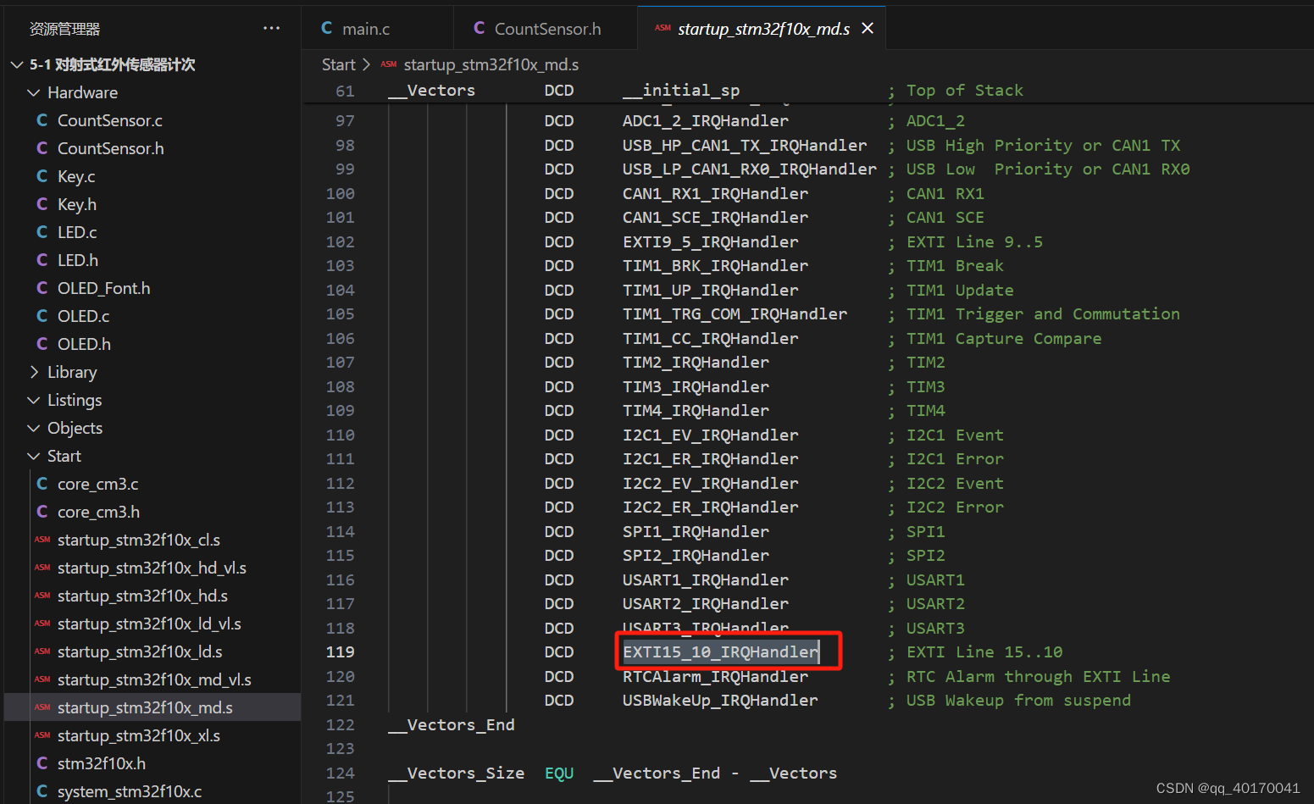Click line number 119 in gutter
This screenshot has height=804, width=1314.
coord(341,652)
